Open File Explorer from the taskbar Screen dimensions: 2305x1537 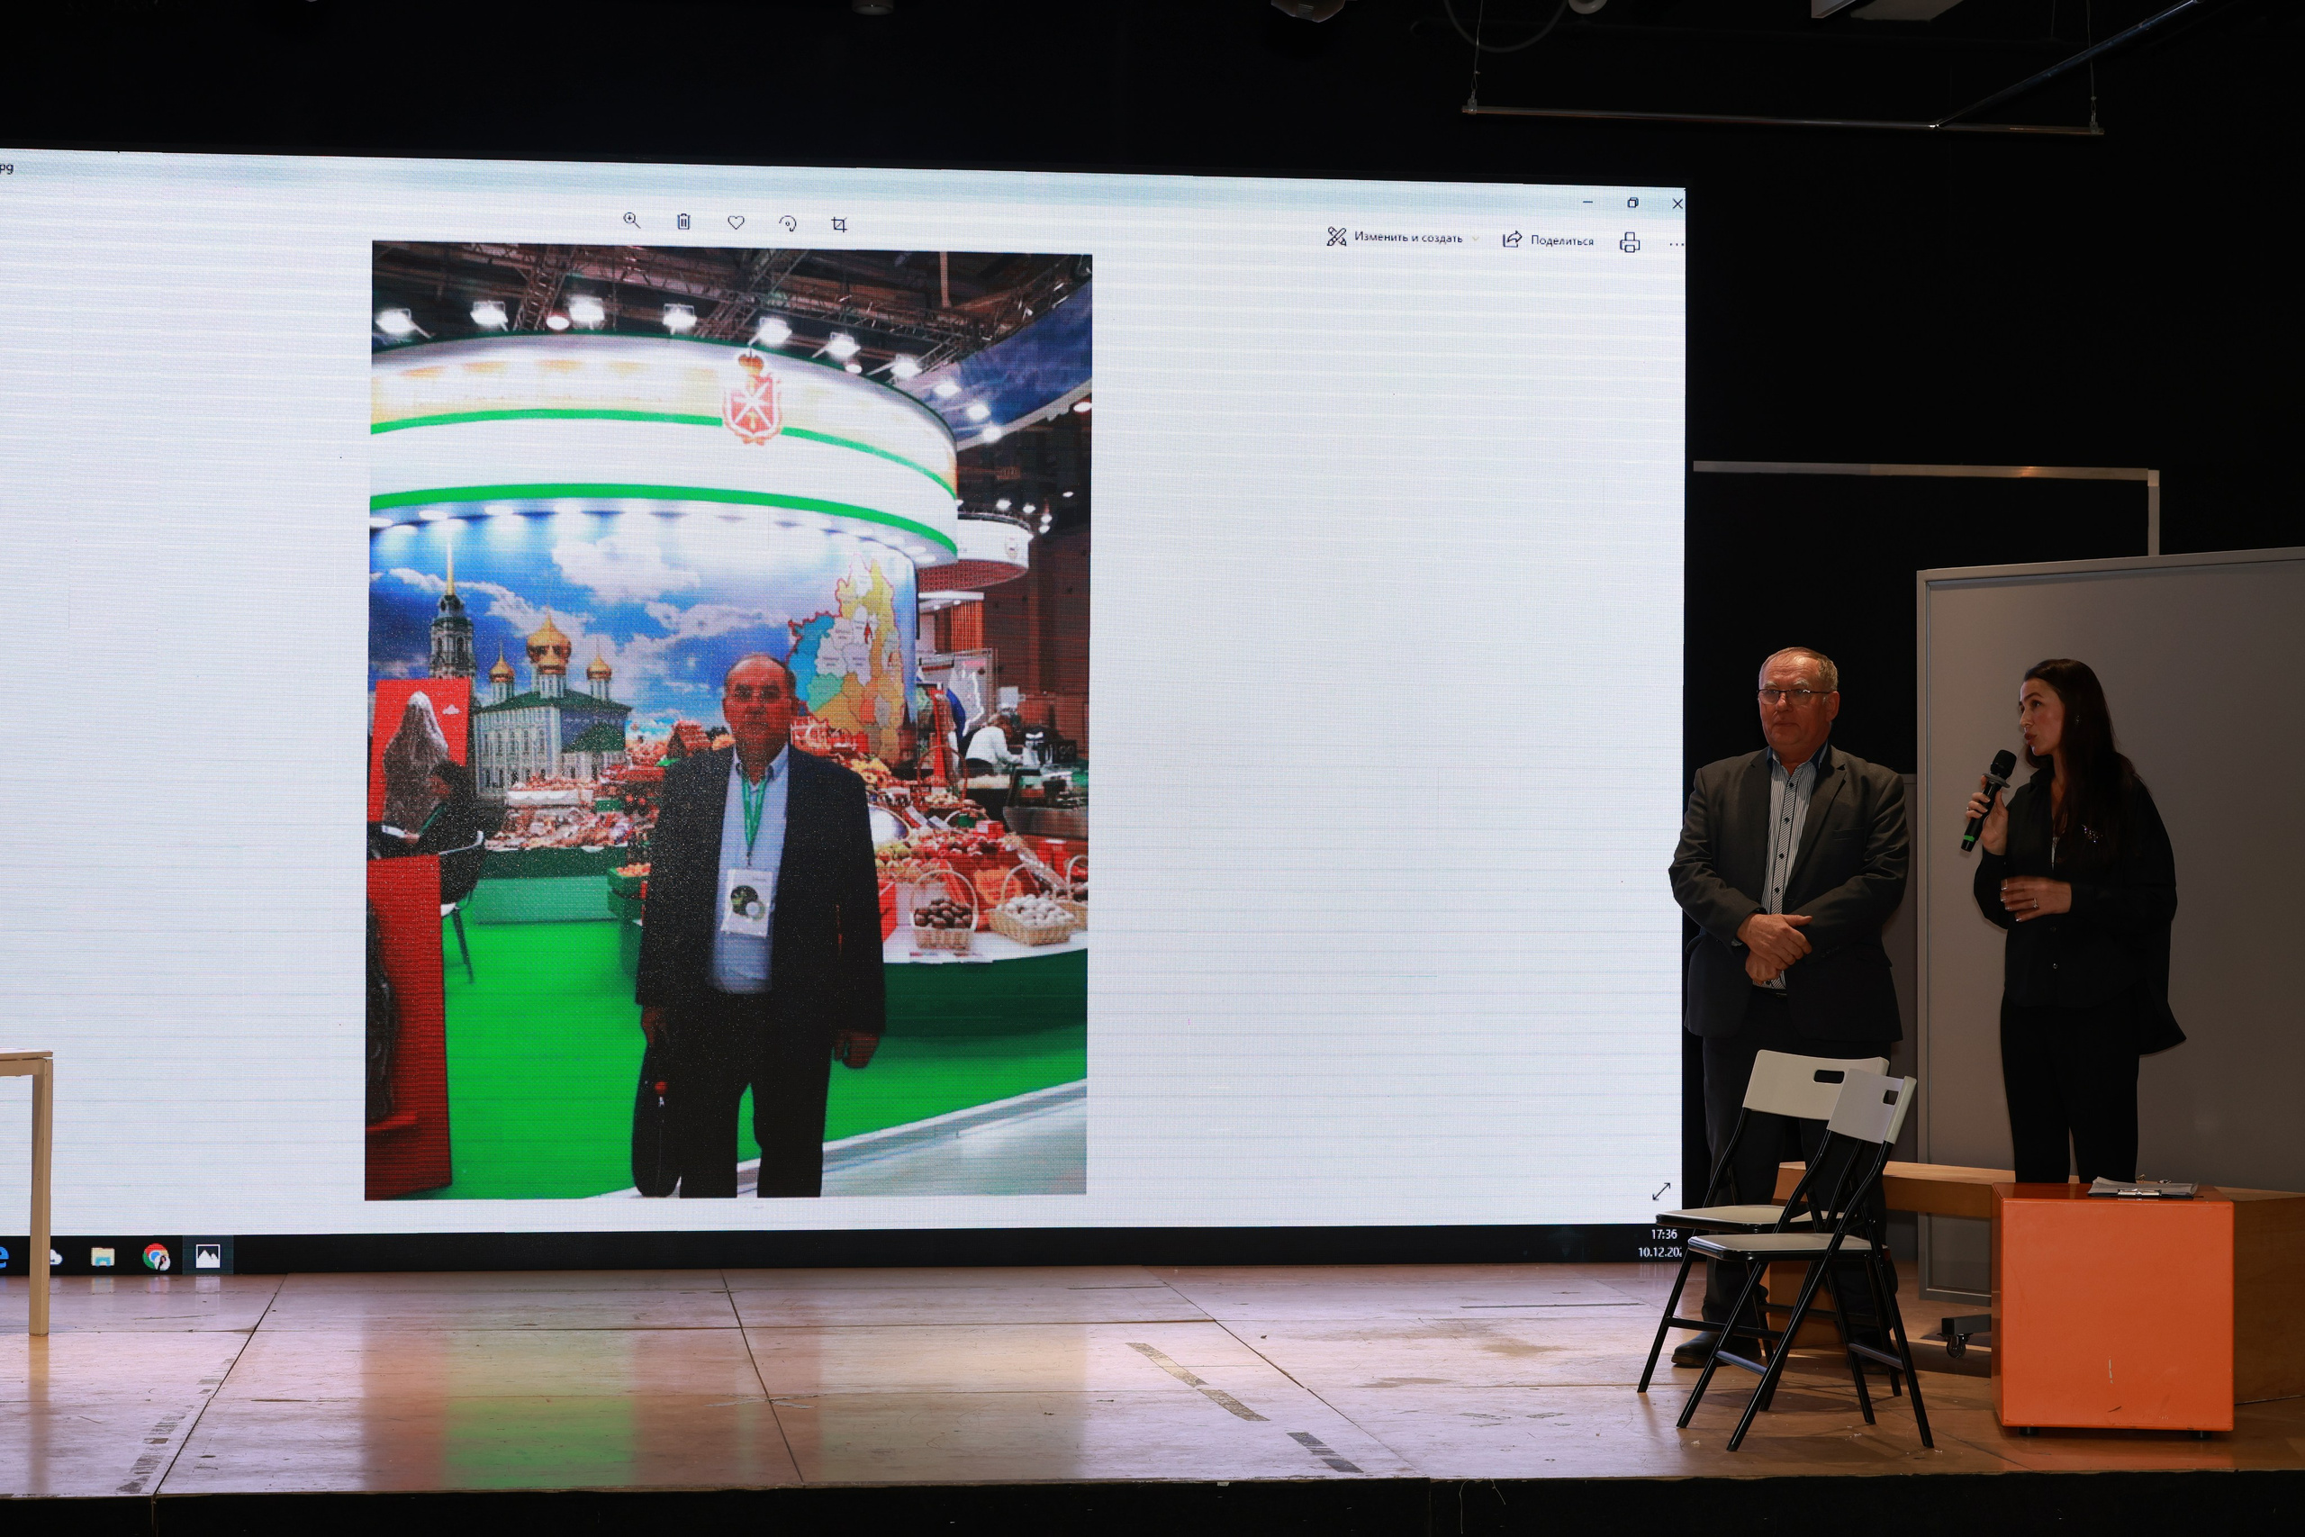103,1257
